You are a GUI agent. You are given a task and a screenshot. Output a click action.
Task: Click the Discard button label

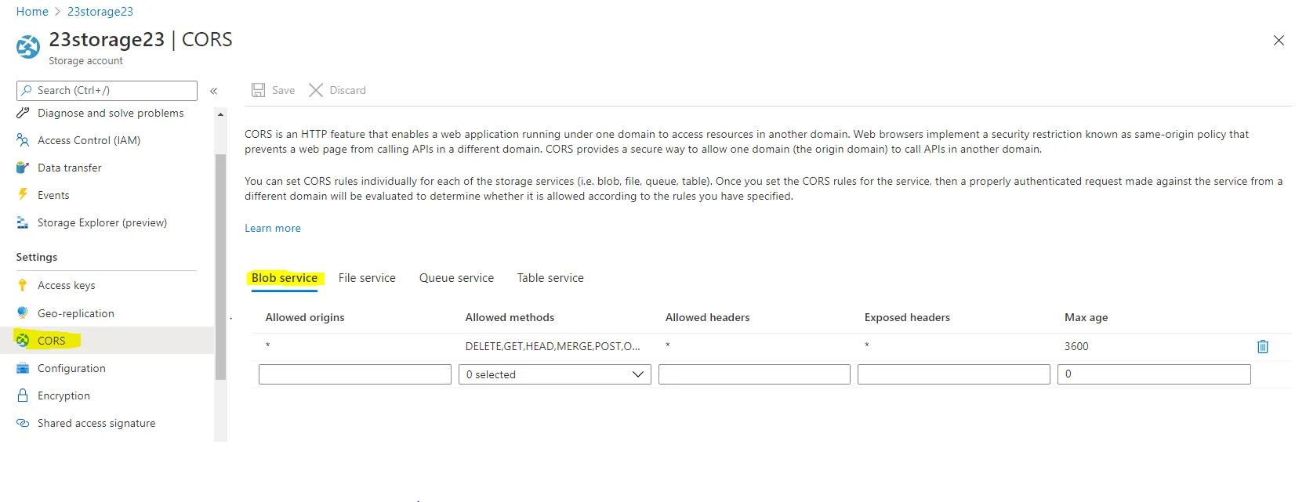pos(347,90)
